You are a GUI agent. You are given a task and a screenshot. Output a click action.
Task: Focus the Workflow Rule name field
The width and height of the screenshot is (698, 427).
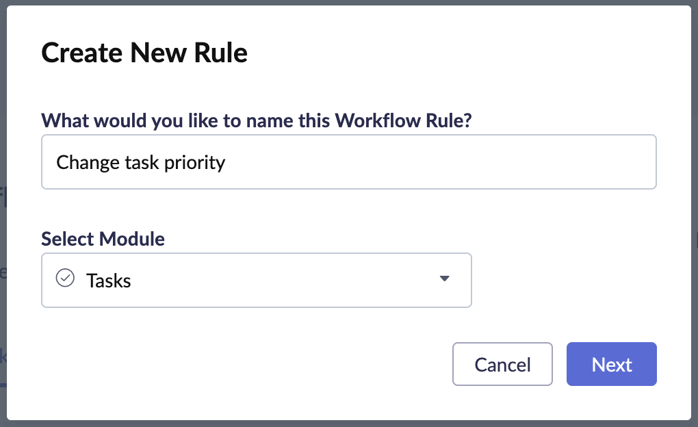(x=349, y=162)
